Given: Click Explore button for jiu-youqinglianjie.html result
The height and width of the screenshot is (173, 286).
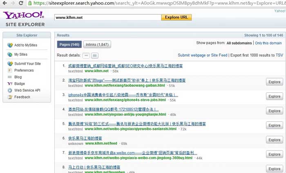Looking at the screenshot, I should [x=274, y=111].
